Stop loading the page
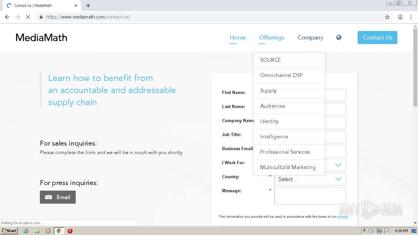418x235 pixels. point(28,17)
